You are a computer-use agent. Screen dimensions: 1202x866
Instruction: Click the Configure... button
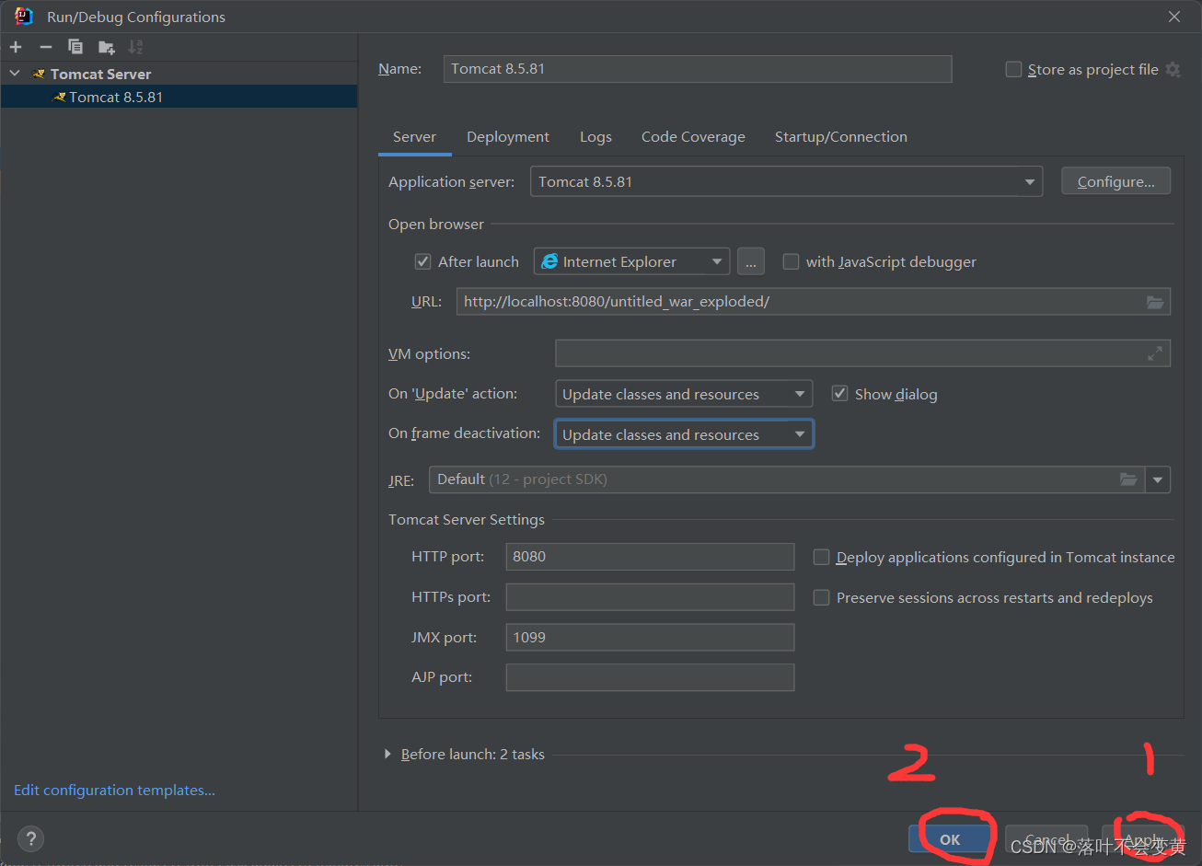click(1115, 181)
